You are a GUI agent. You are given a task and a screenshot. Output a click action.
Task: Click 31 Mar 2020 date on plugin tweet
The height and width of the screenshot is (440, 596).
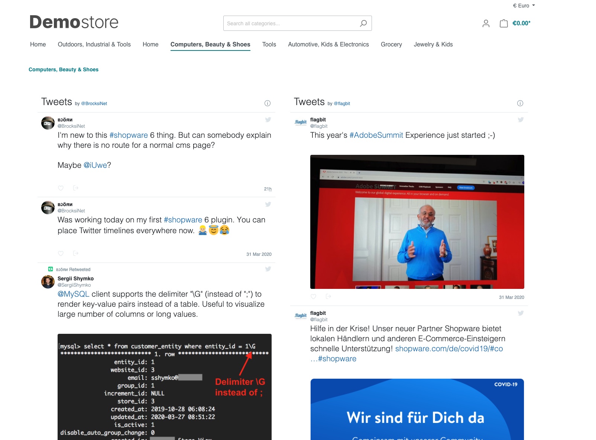259,254
